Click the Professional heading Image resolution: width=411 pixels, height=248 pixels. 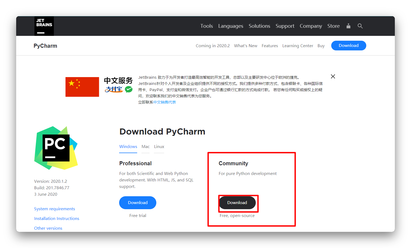point(136,163)
